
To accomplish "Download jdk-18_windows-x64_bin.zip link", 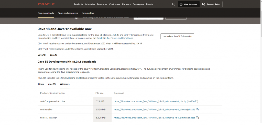I will click(150, 101).
